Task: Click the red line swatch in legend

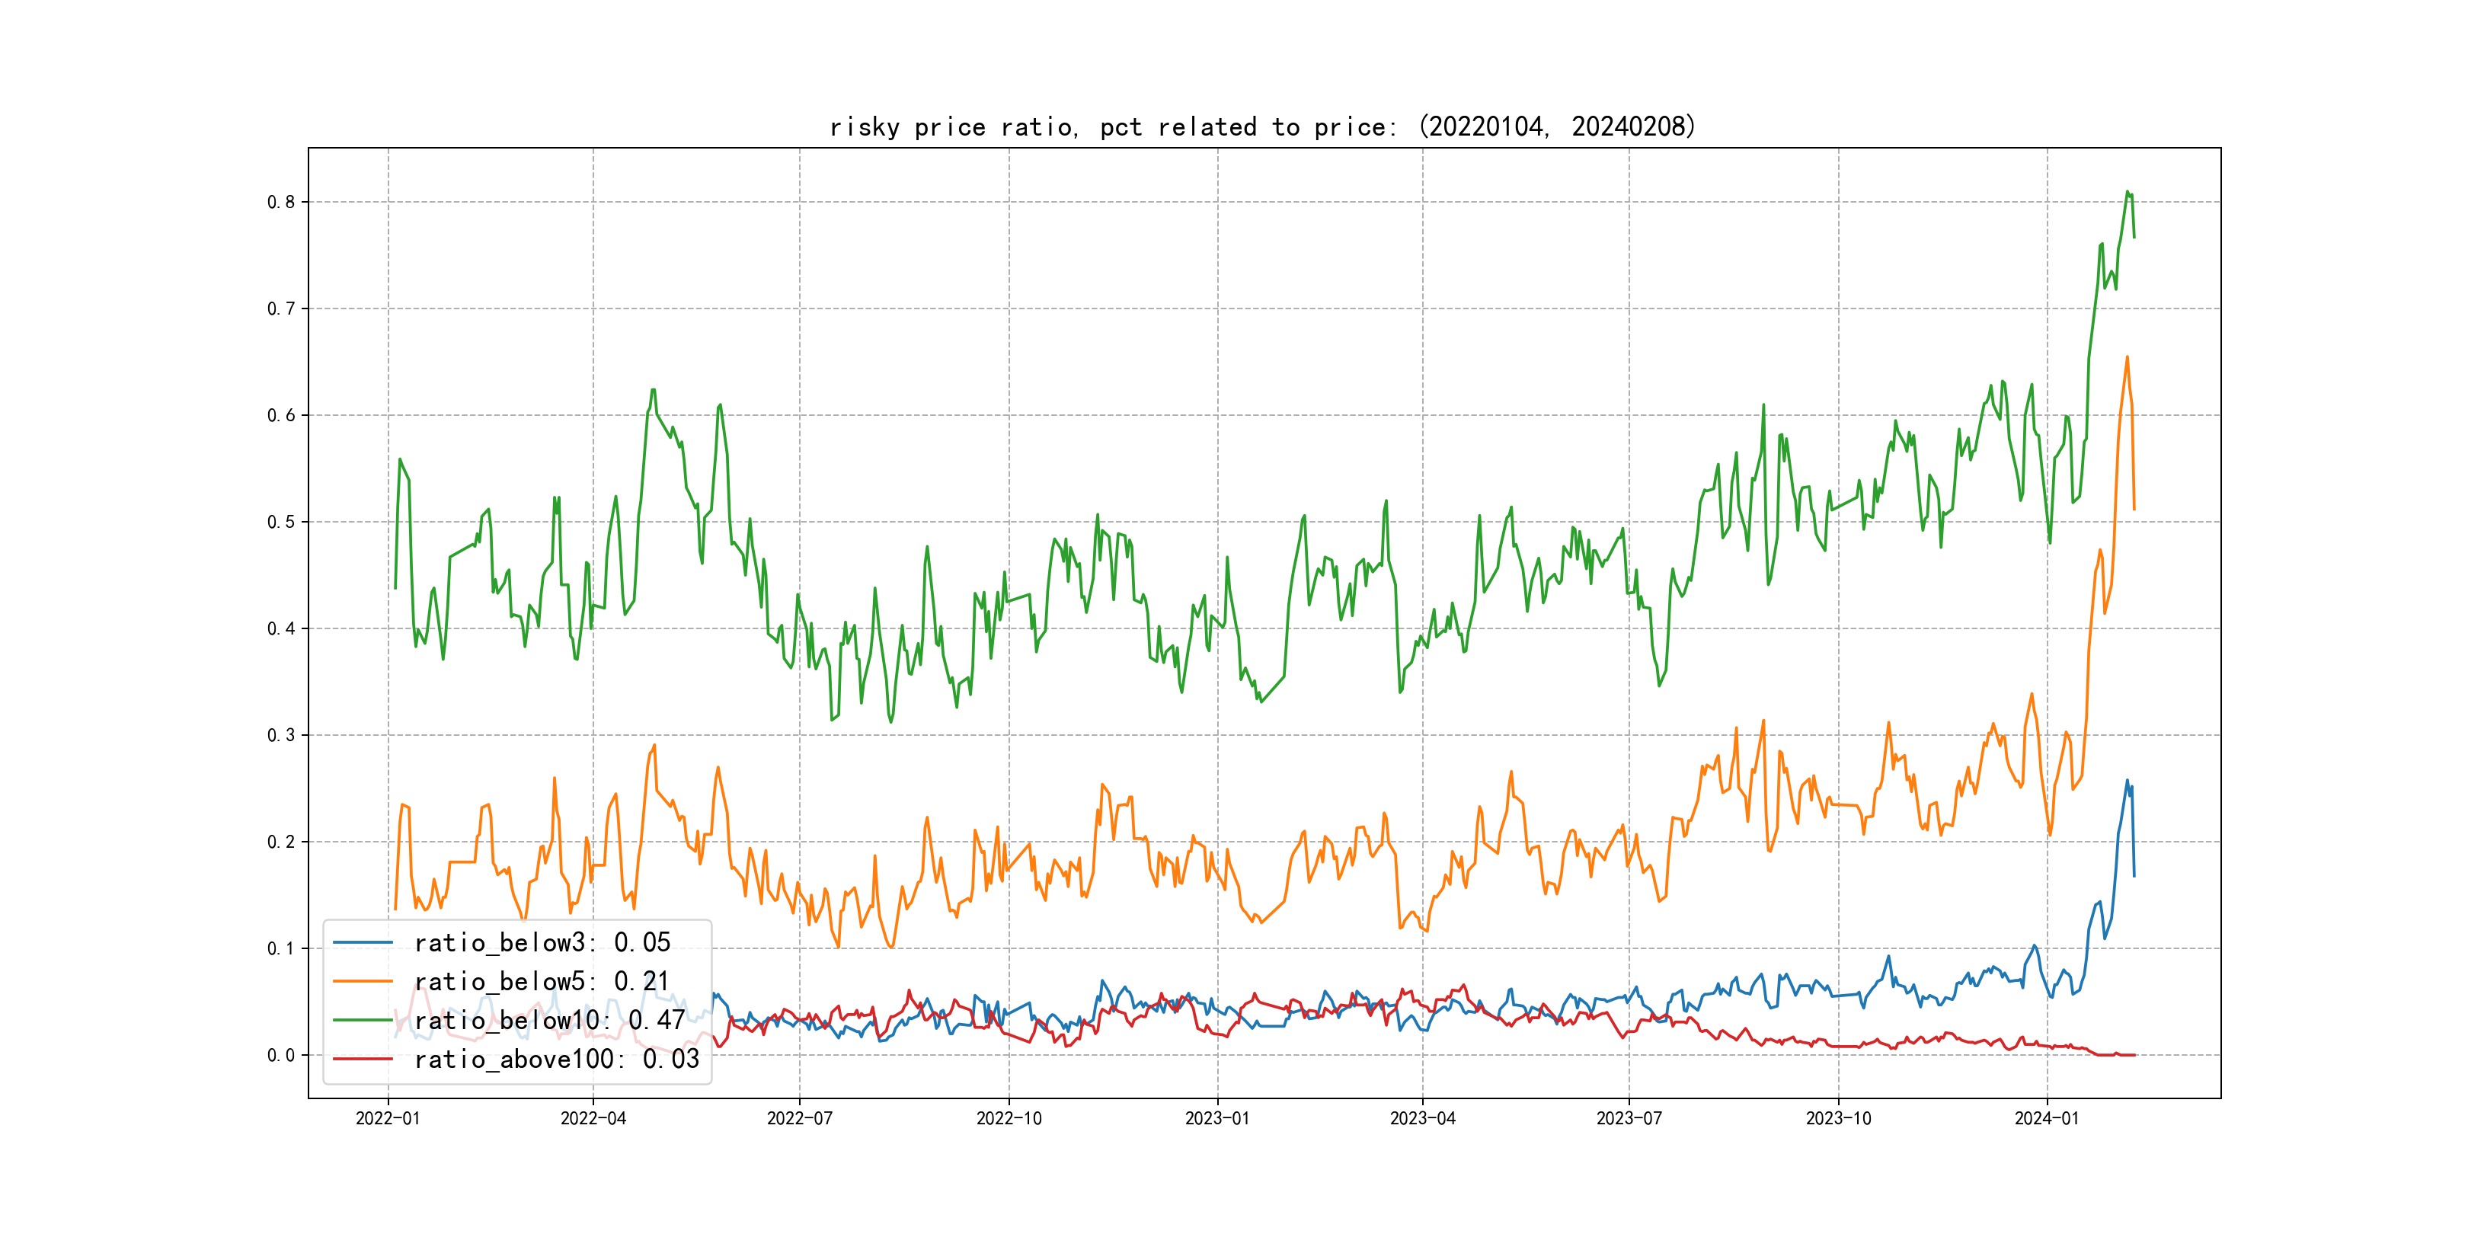Action: (362, 1060)
